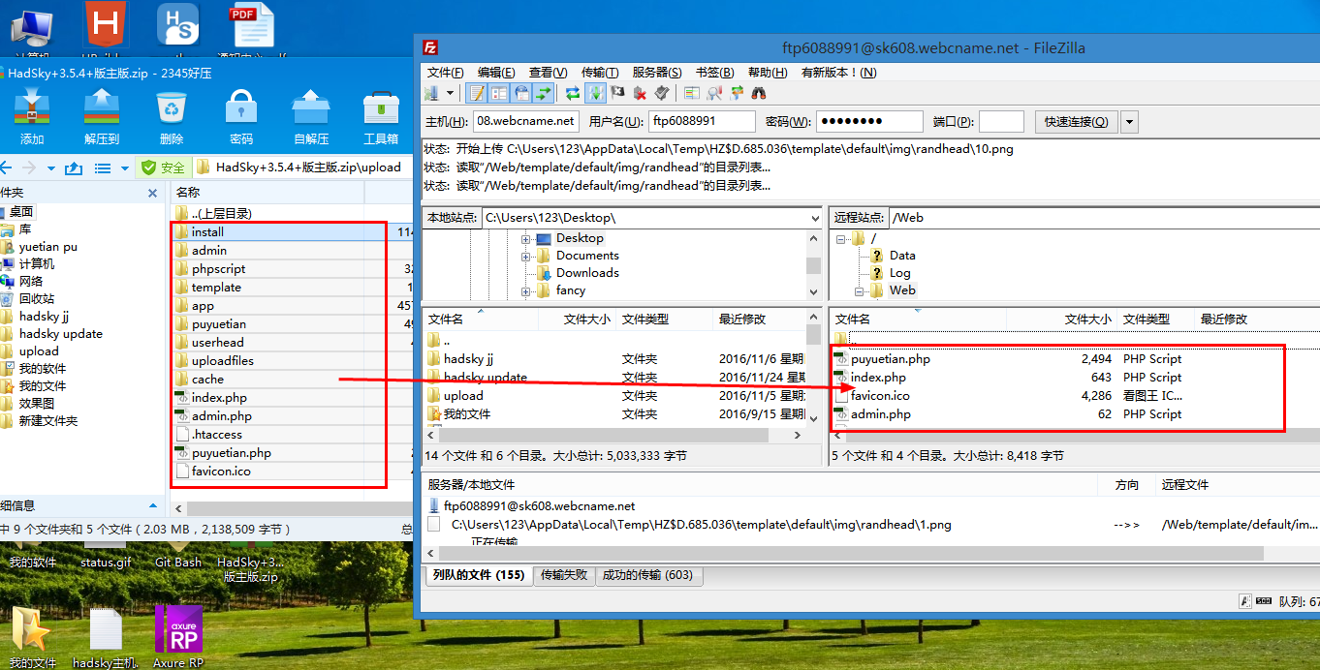Open the directory listing filters dialog
This screenshot has width=1320, height=670.
pos(692,93)
